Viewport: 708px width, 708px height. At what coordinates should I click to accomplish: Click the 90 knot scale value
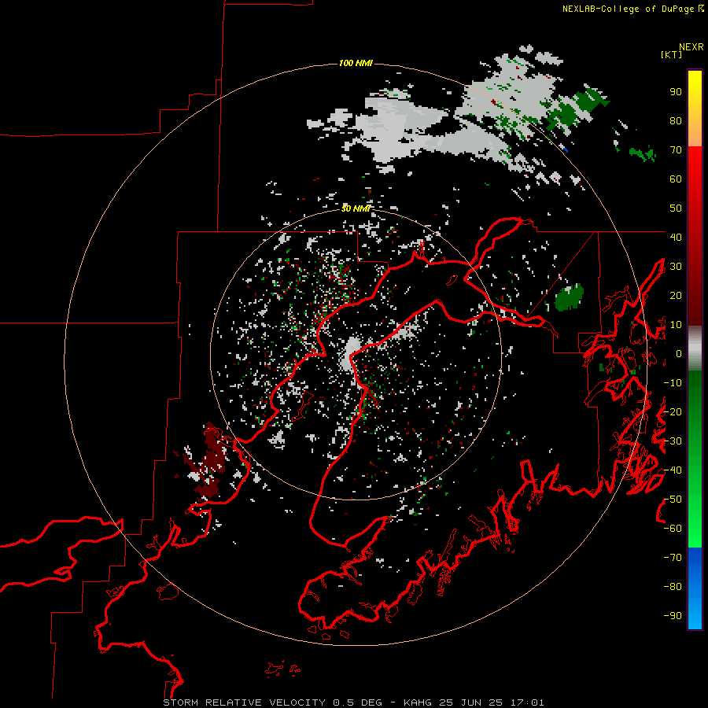(676, 92)
